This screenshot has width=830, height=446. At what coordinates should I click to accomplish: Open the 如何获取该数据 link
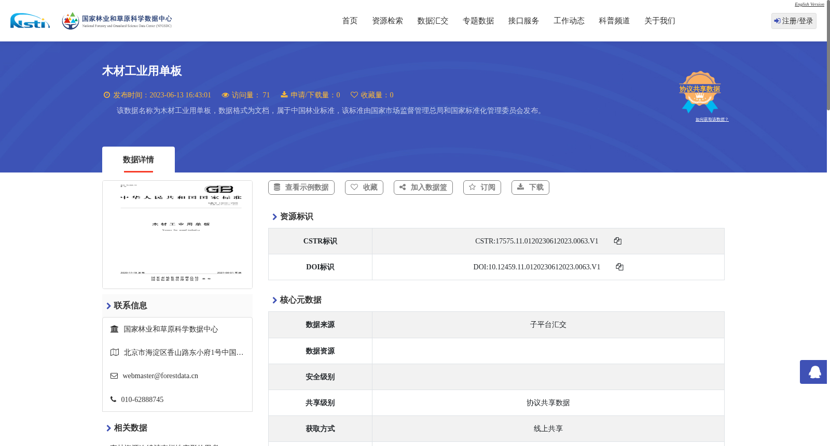coord(712,120)
